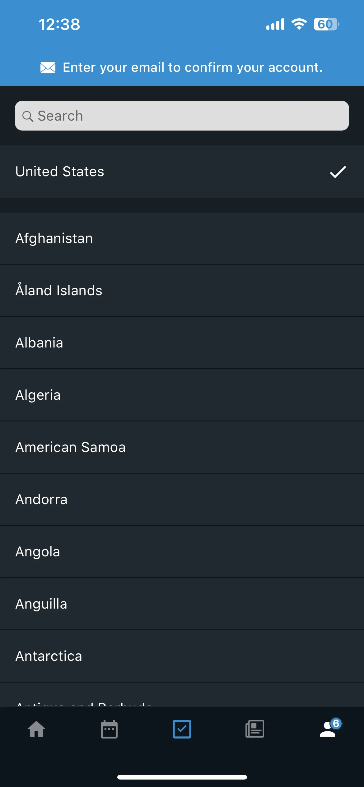Open the Home tab icon
364x787 pixels.
point(36,729)
